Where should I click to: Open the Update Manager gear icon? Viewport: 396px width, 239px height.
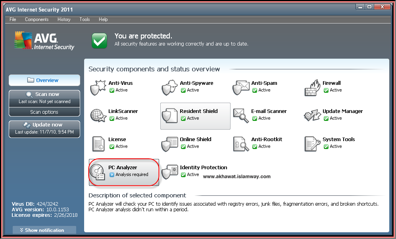[x=312, y=116]
